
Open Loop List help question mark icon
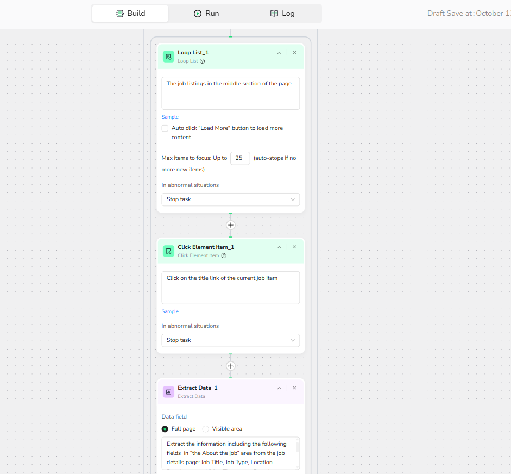[x=203, y=61]
